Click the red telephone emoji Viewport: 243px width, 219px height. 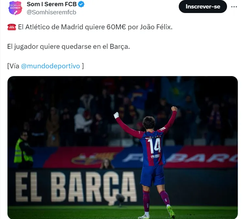click(12, 27)
